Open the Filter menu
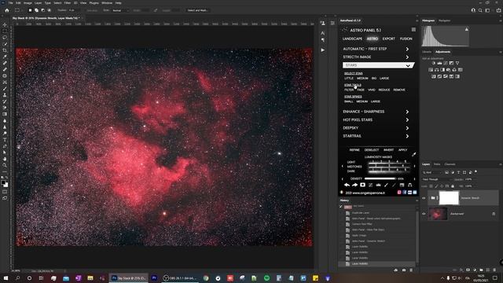This screenshot has height=283, width=503. [68, 3]
